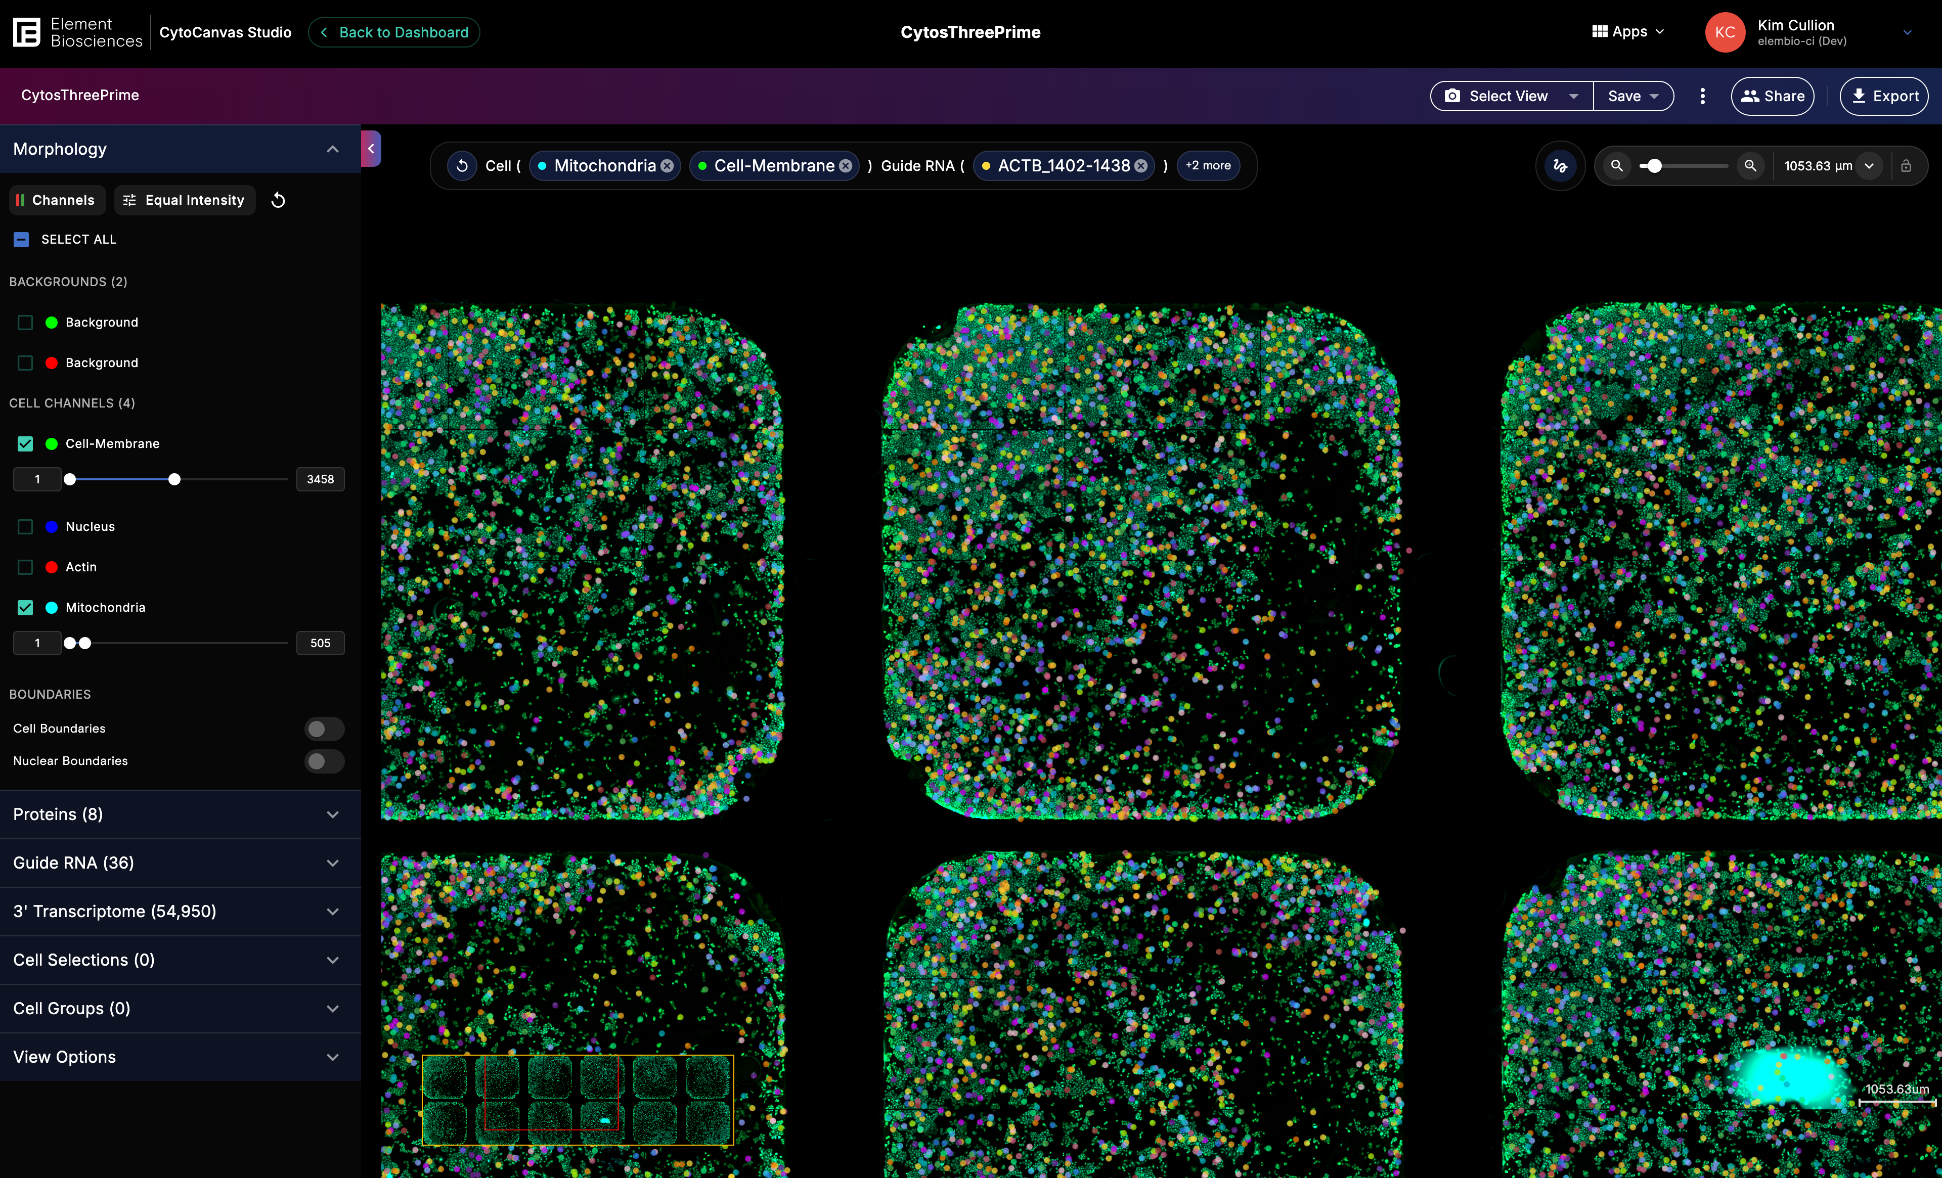Image resolution: width=1942 pixels, height=1178 pixels.
Task: Check the red Background checkbox
Action: 25,363
